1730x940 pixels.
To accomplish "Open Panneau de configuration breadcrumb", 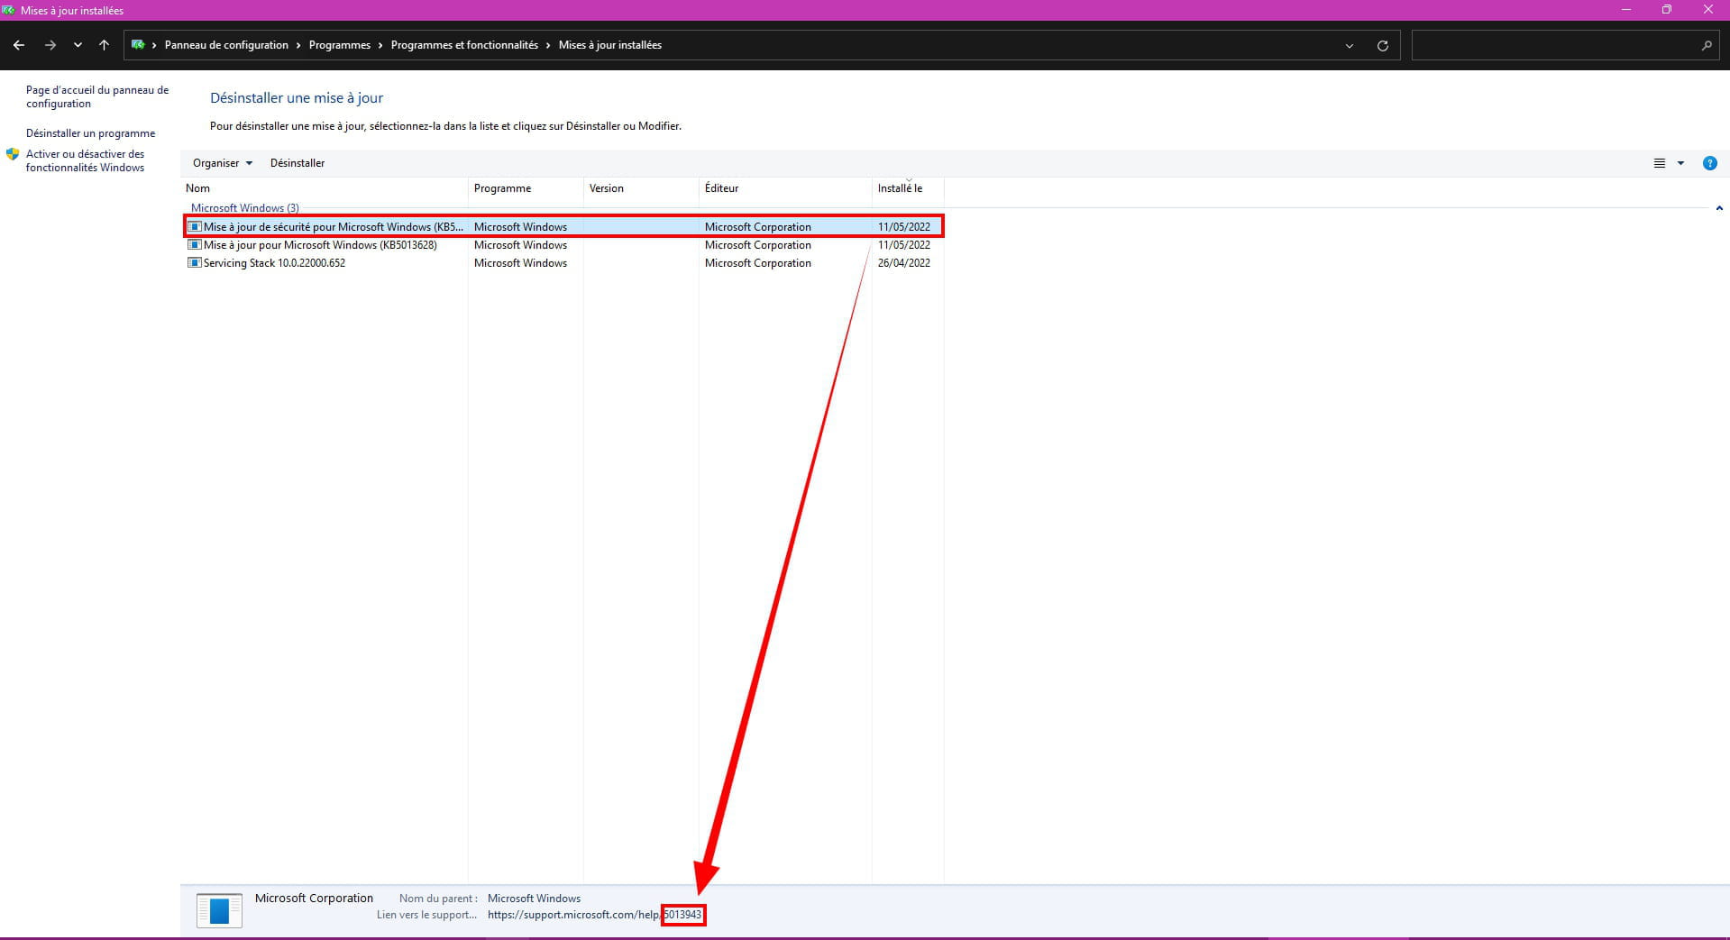I will pyautogui.click(x=226, y=45).
